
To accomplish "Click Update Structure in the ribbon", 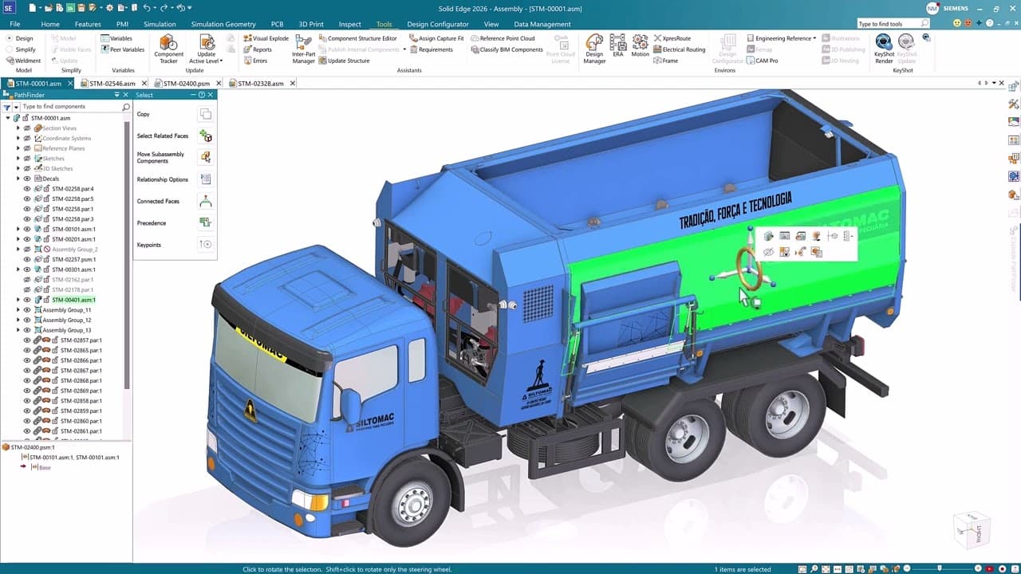I will click(x=344, y=61).
